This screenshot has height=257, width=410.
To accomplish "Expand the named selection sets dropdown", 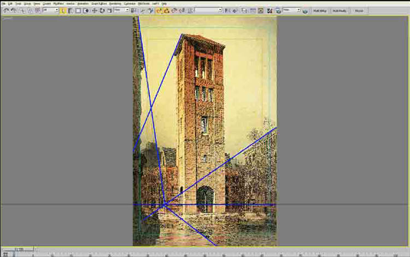I will 209,10.
